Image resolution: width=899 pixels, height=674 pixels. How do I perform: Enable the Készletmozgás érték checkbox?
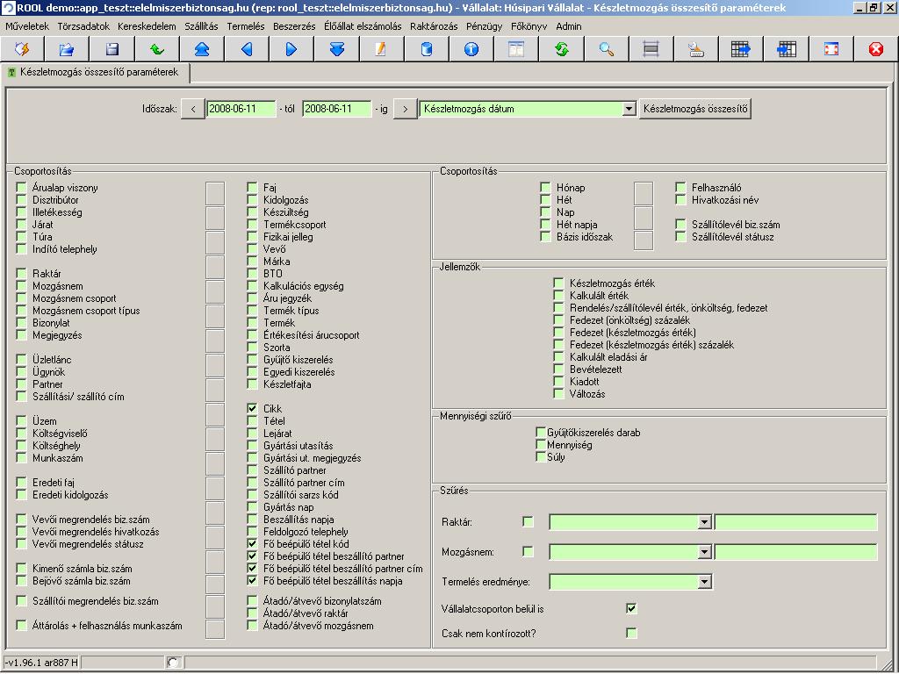558,283
